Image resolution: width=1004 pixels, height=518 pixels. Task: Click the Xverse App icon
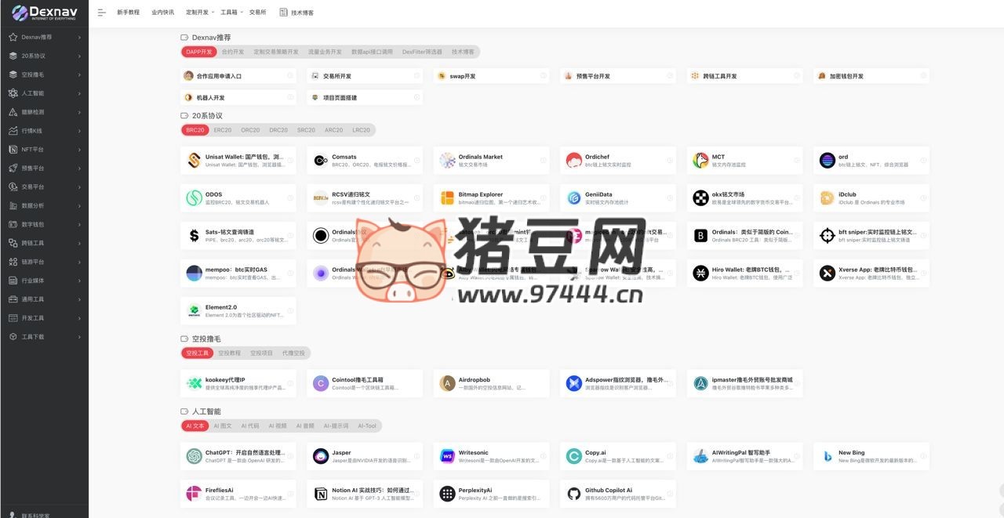[828, 273]
